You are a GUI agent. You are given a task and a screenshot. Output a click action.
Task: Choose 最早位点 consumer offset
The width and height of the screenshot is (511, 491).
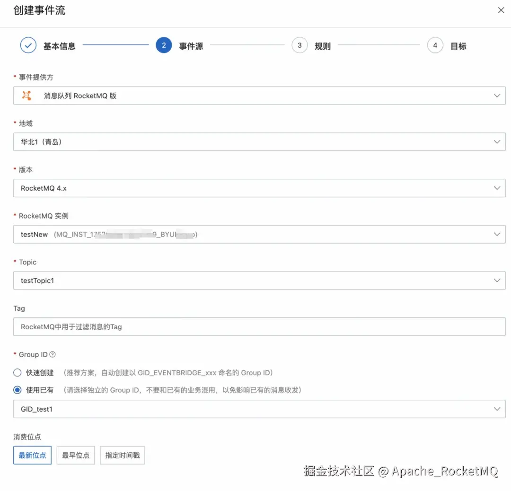76,455
